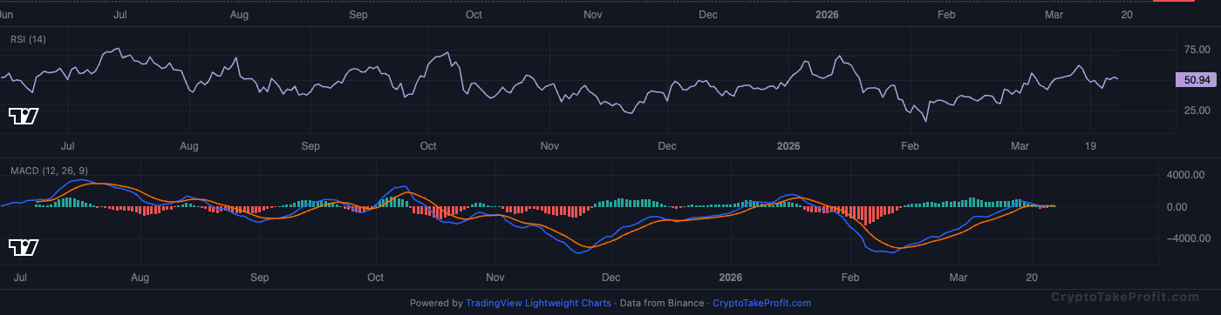Open the CryptoTakeProfit.com link in the footer credits
This screenshot has height=315, width=1221.
761,304
